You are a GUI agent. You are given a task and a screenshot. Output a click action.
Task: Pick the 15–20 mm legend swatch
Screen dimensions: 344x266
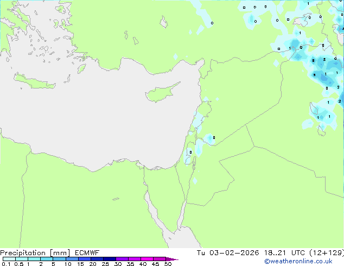point(84,259)
